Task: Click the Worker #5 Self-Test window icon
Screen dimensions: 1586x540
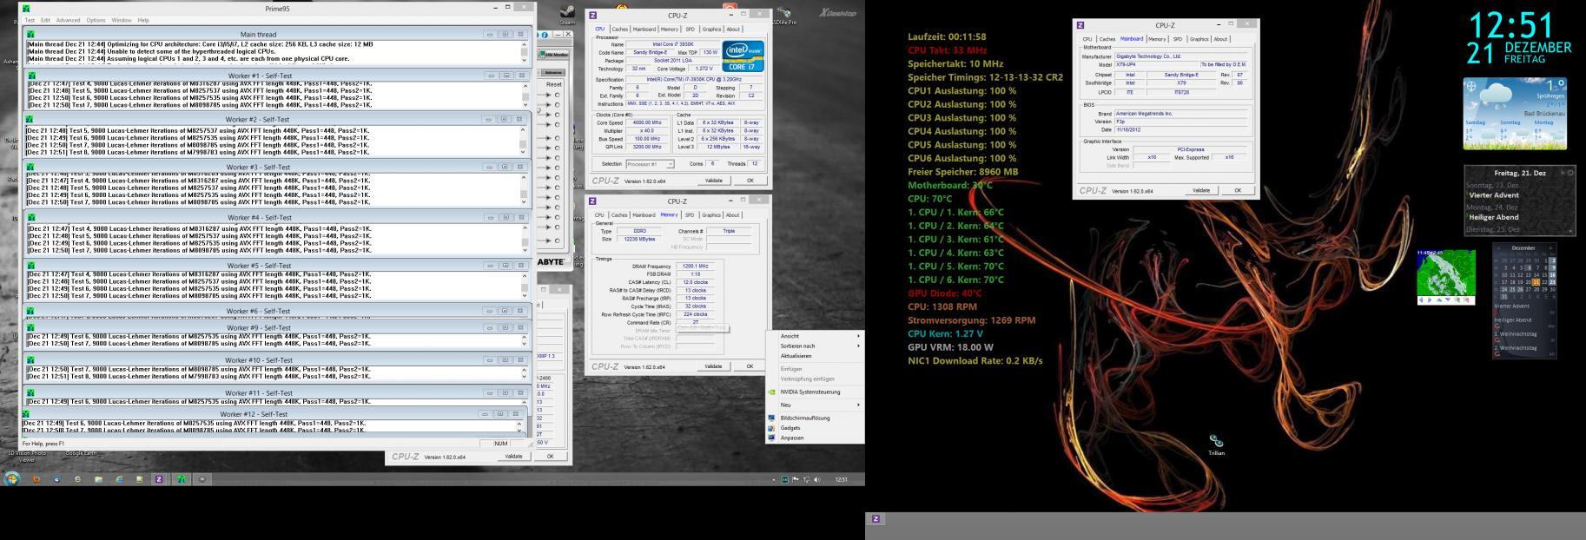Action: (x=30, y=266)
